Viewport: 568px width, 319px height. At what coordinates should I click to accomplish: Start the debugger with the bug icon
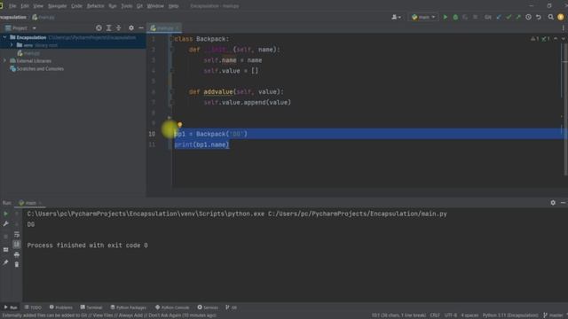[x=455, y=17]
